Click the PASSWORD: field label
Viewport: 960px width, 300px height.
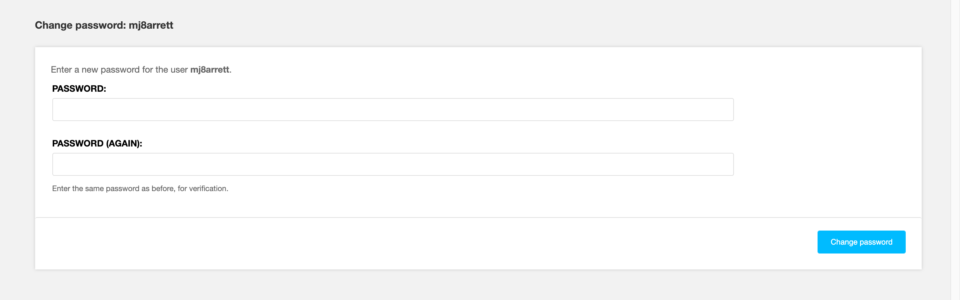(x=79, y=89)
